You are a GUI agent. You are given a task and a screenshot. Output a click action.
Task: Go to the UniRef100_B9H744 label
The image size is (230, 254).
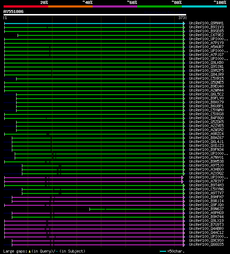click(x=206, y=217)
